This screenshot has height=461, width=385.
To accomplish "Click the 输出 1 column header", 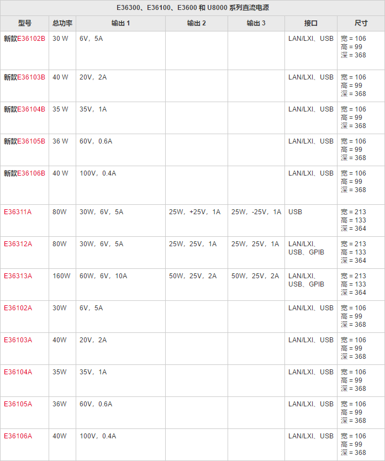I will [120, 23].
